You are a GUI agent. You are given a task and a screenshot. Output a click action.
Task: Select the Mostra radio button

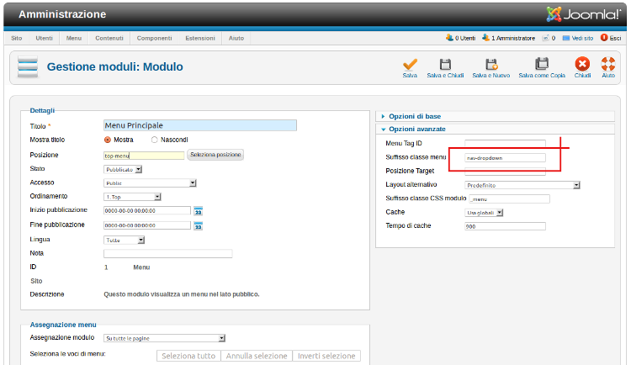pos(108,140)
